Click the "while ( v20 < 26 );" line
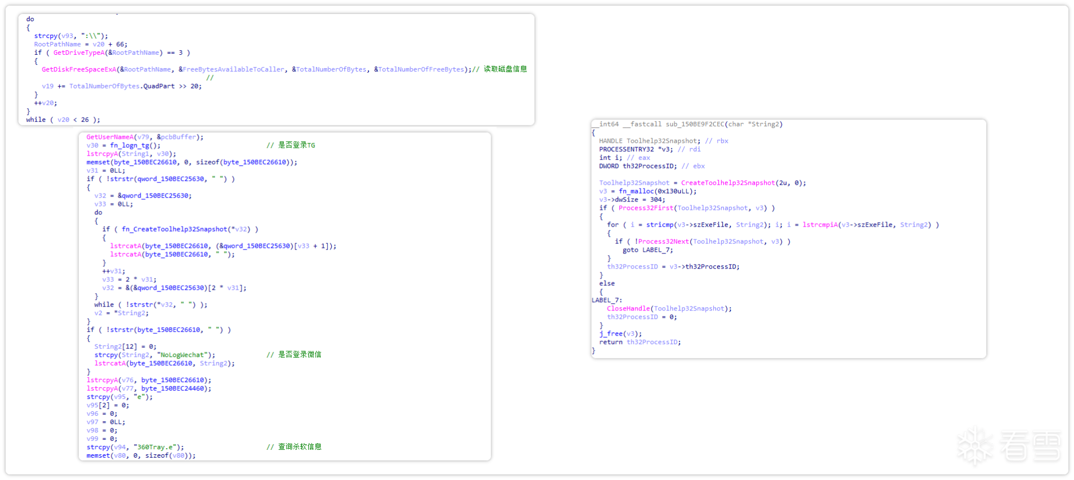The height and width of the screenshot is (480, 1074). click(63, 120)
